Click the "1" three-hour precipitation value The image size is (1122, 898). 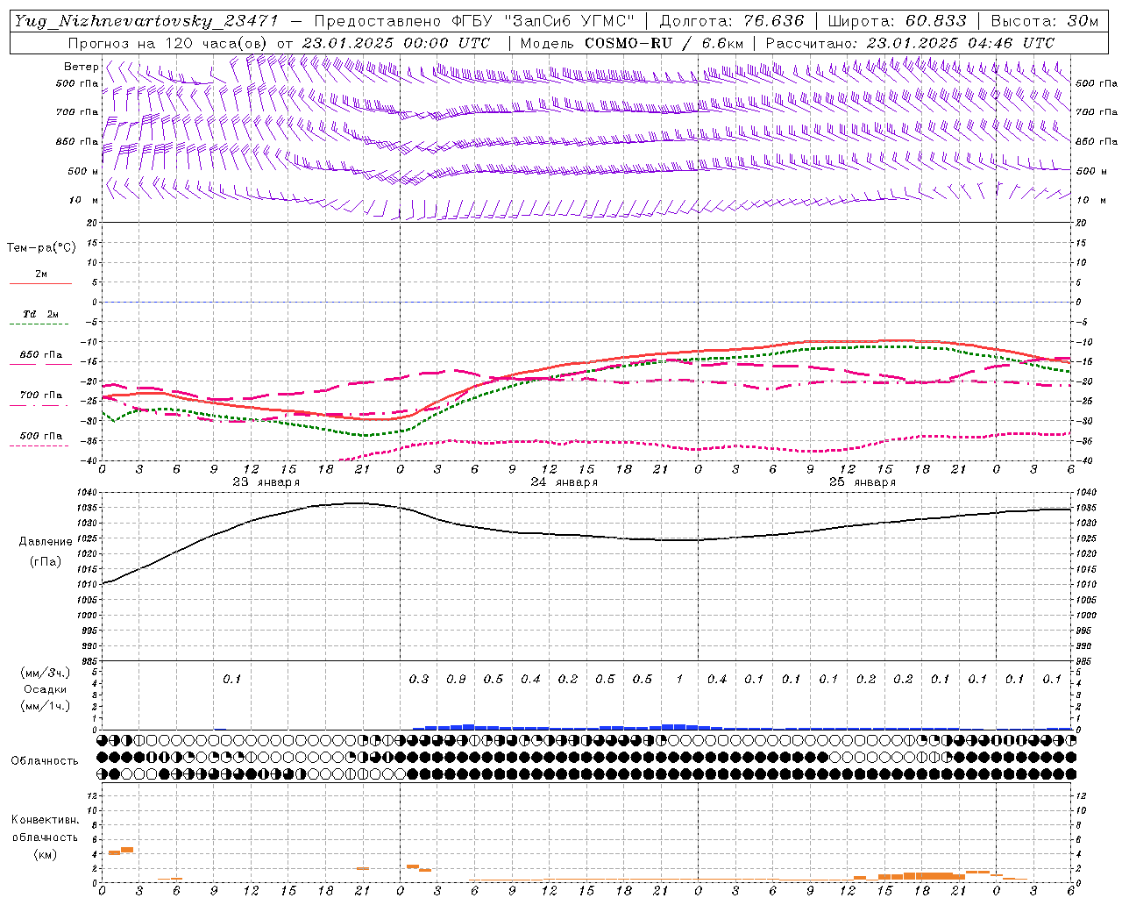679,680
